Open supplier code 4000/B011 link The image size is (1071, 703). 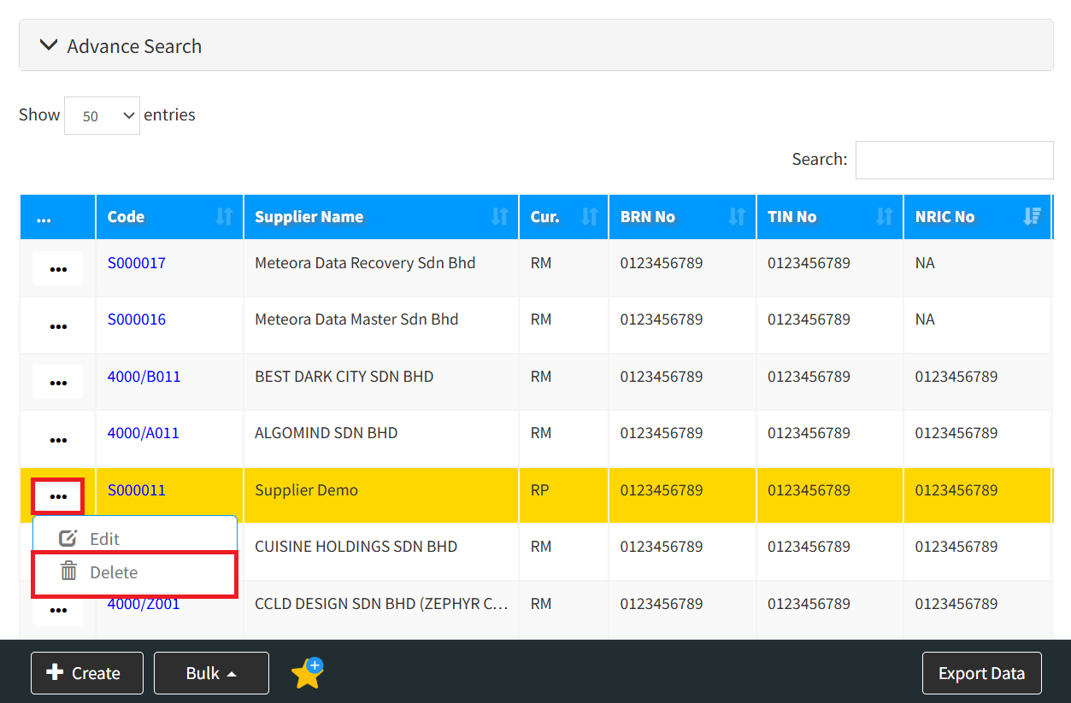pos(144,377)
